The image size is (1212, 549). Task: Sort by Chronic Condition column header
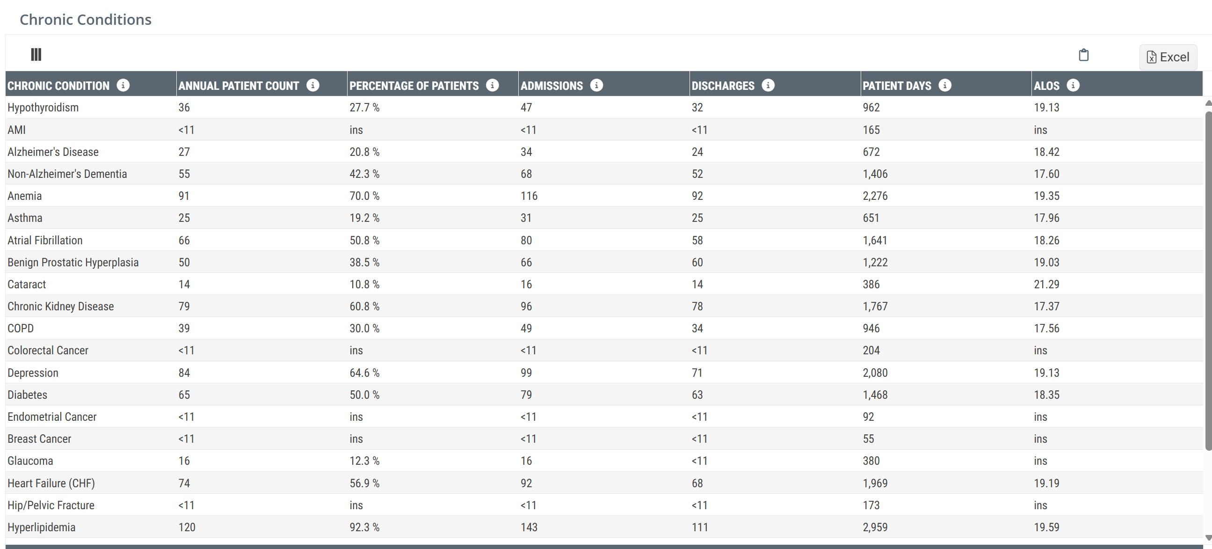click(58, 86)
